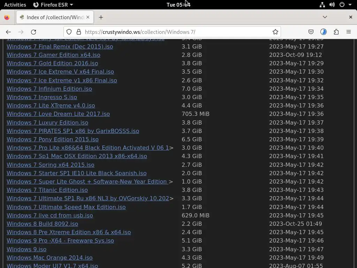Click Windows 7 Ultimate SP1 Ru x86 link
The width and height of the screenshot is (357, 268).
click(88, 199)
